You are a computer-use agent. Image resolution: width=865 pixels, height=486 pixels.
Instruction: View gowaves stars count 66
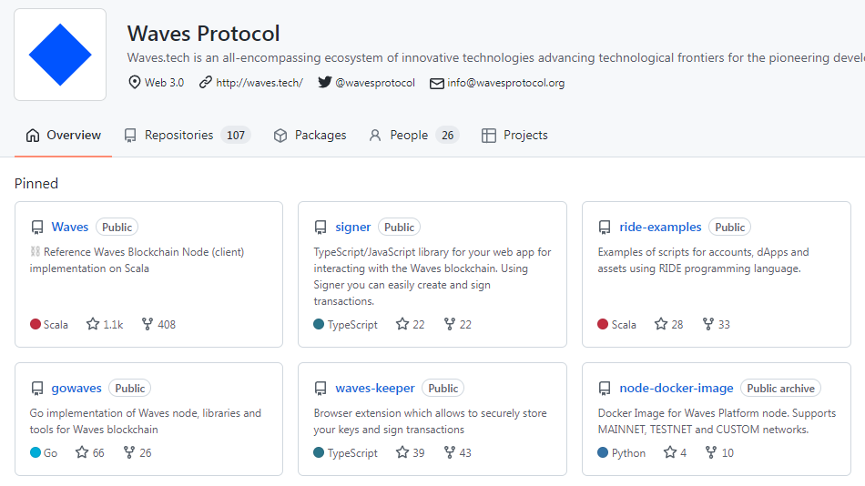[90, 452]
